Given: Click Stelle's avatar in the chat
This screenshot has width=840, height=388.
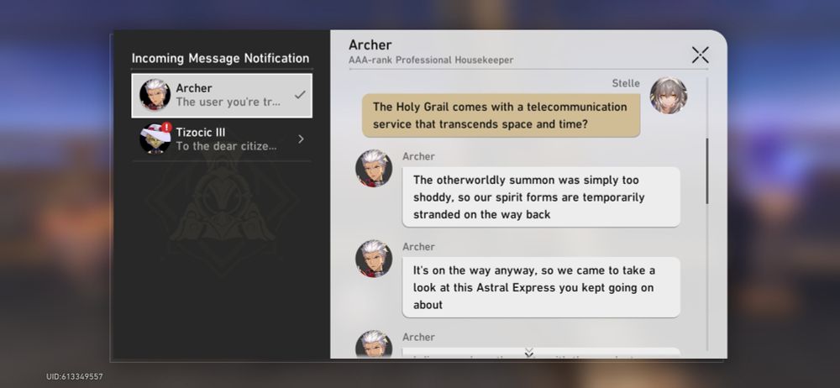Looking at the screenshot, I should tap(668, 96).
